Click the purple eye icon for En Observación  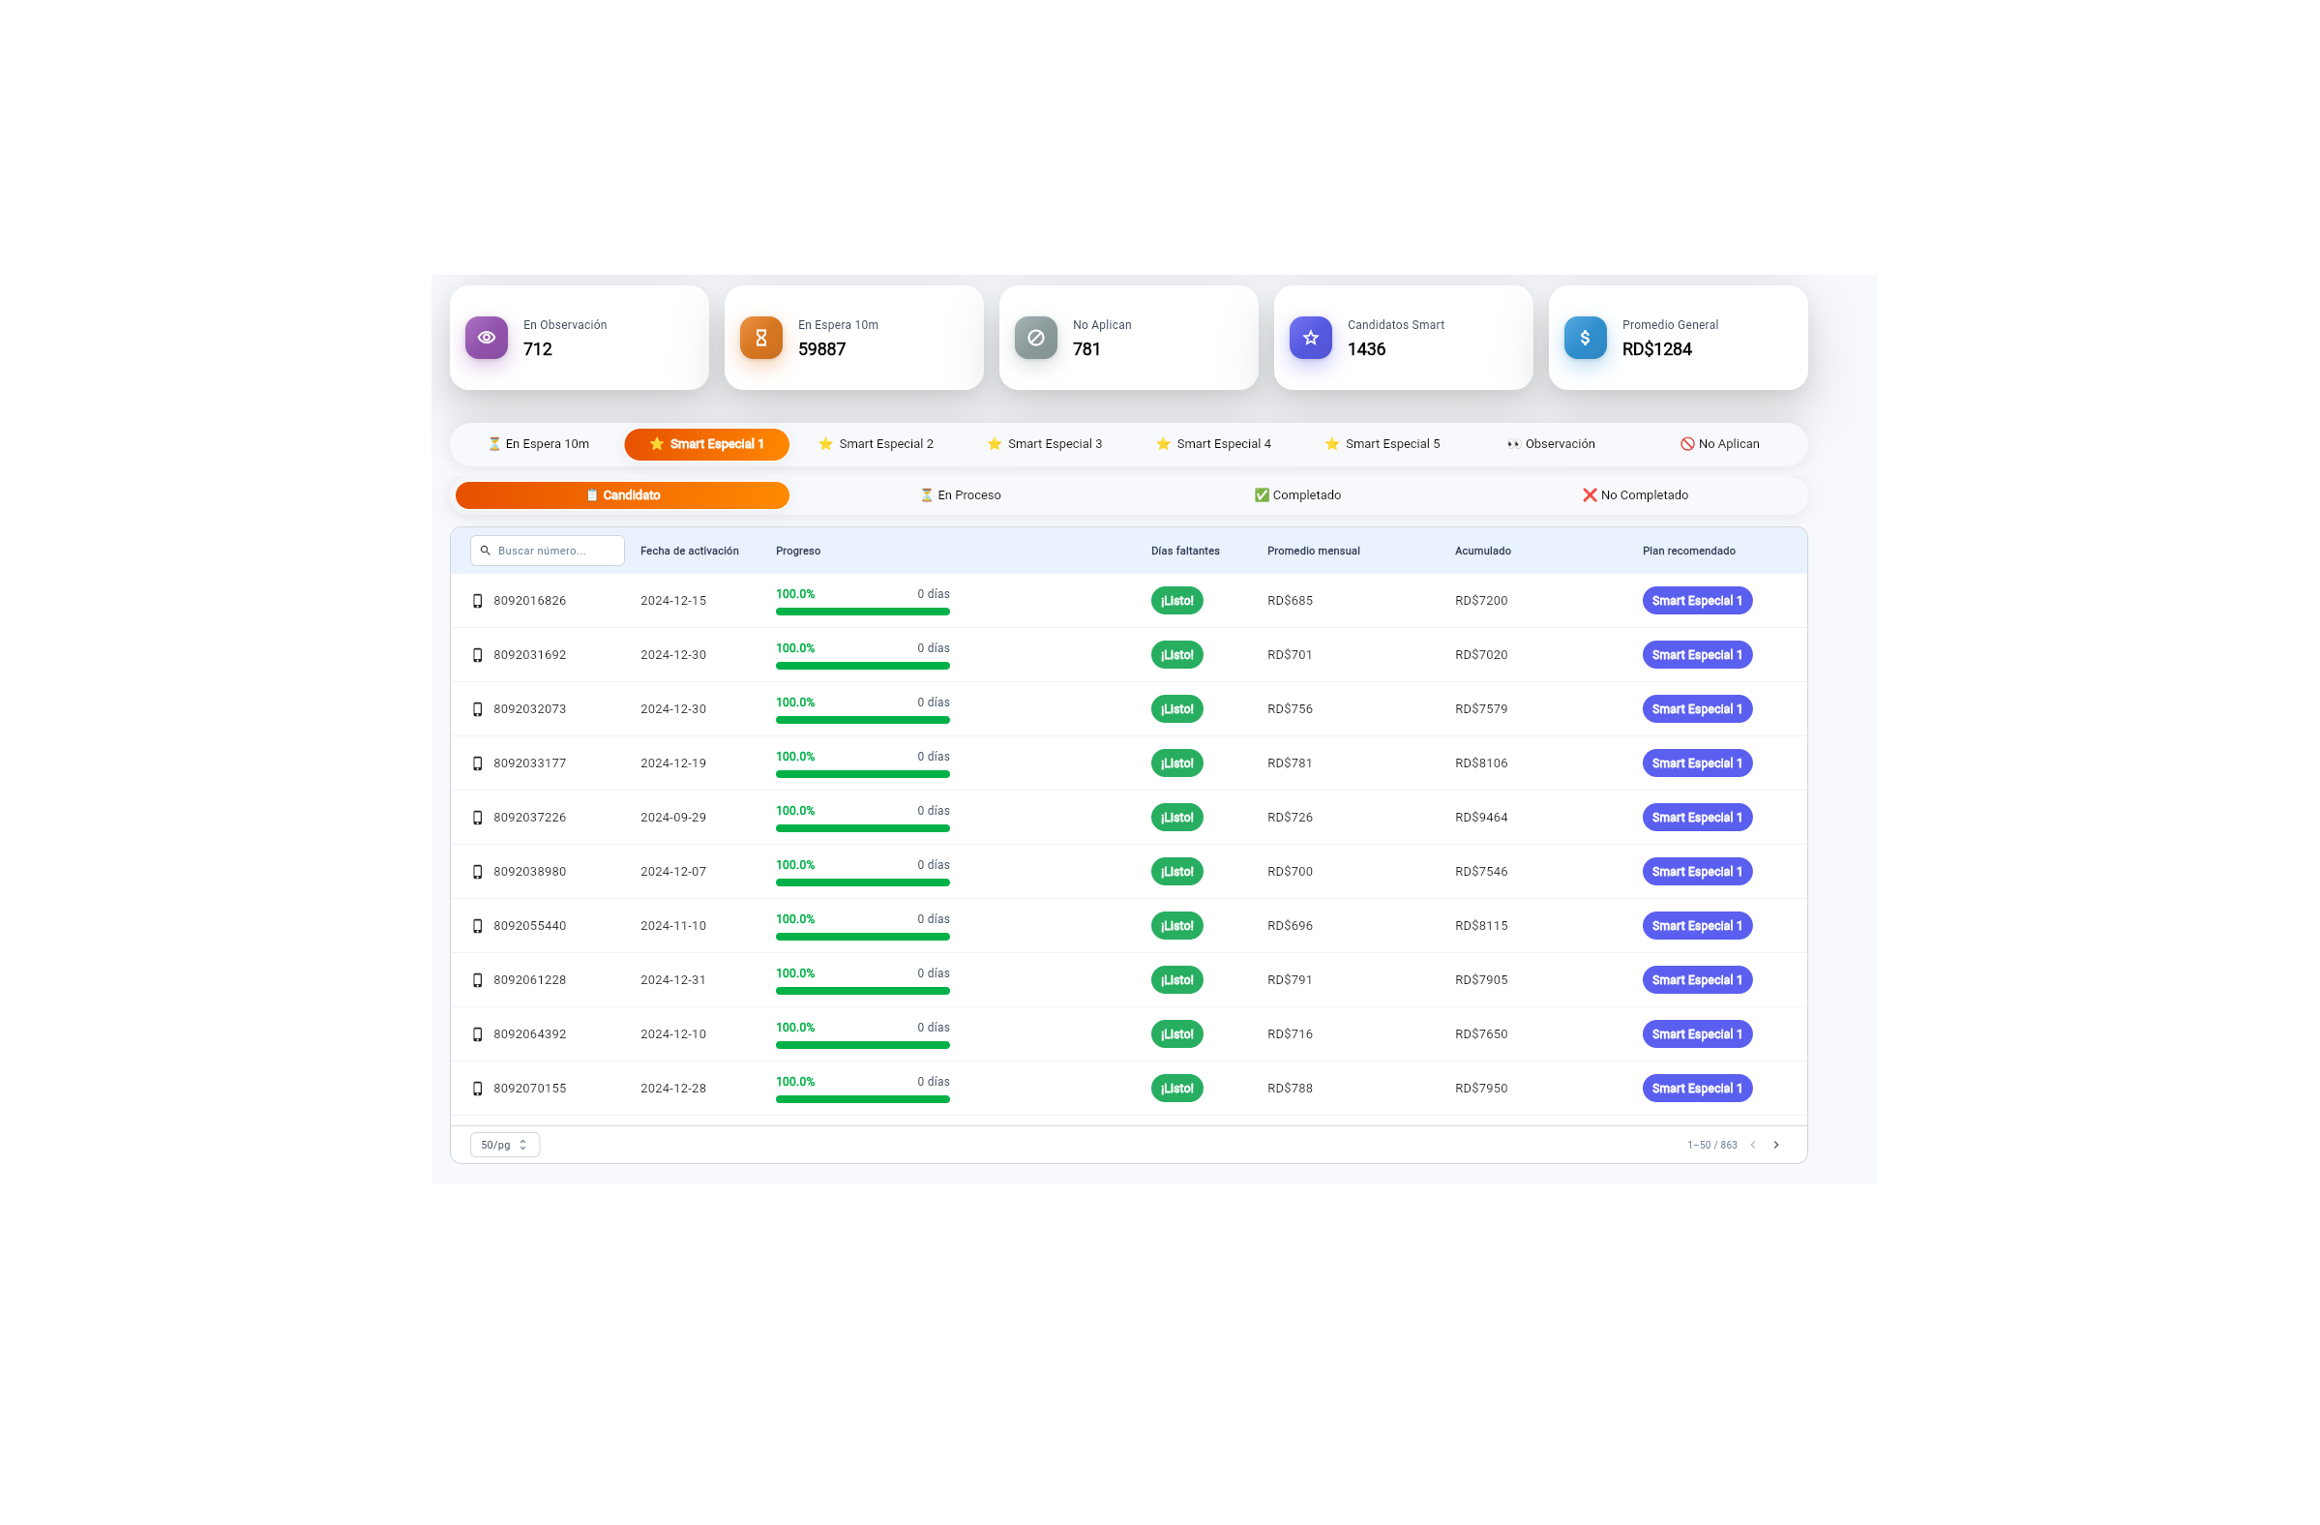pyautogui.click(x=486, y=338)
